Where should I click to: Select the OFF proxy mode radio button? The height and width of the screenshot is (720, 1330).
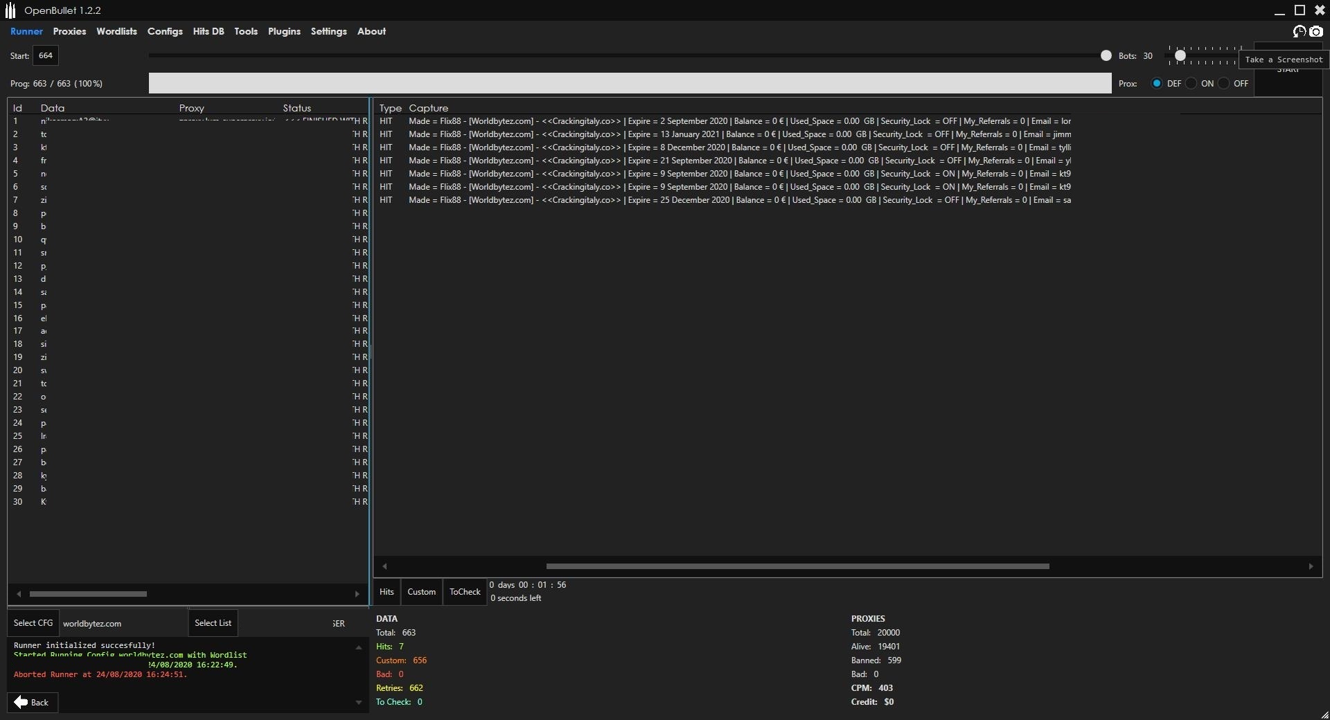pyautogui.click(x=1224, y=83)
